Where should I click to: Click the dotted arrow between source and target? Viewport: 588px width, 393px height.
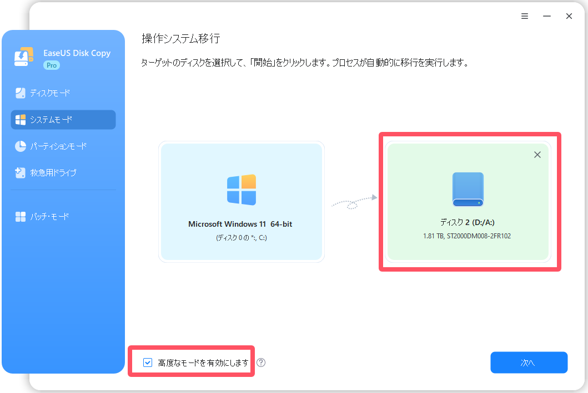(x=354, y=202)
